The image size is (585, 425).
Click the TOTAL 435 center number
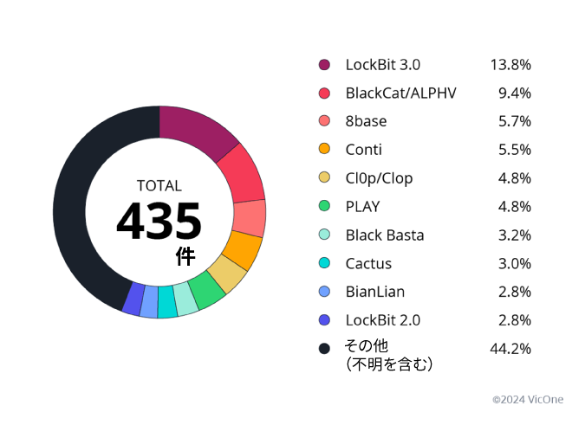pos(159,222)
